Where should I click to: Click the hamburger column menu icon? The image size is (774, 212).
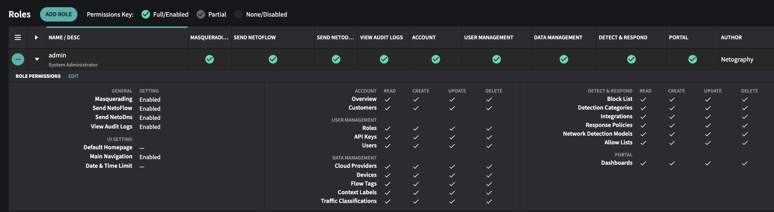pos(18,37)
